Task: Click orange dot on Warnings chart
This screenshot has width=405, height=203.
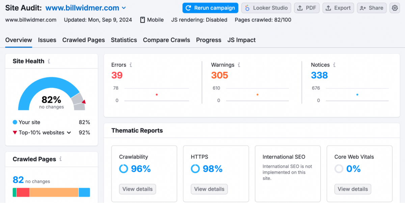Action: 257,95
